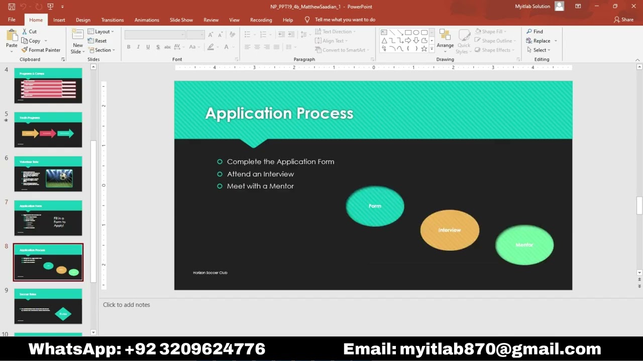The height and width of the screenshot is (361, 643).
Task: Open Ribbon Display Options icon in title bar
Action: point(578,7)
